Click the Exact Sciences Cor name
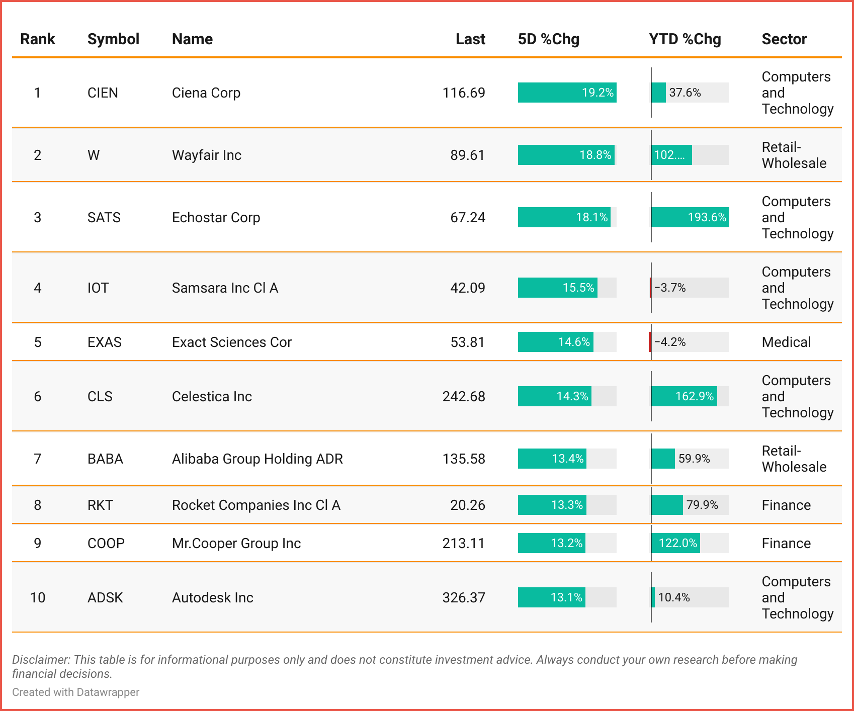Image resolution: width=854 pixels, height=711 pixels. point(232,342)
